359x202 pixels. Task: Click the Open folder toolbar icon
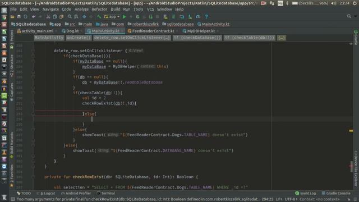[12, 17]
